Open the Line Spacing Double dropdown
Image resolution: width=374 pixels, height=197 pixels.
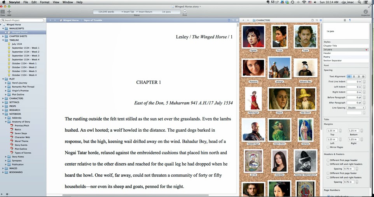tap(356, 108)
